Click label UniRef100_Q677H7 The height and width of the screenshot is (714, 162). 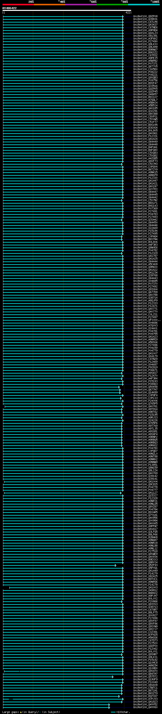(145, 390)
